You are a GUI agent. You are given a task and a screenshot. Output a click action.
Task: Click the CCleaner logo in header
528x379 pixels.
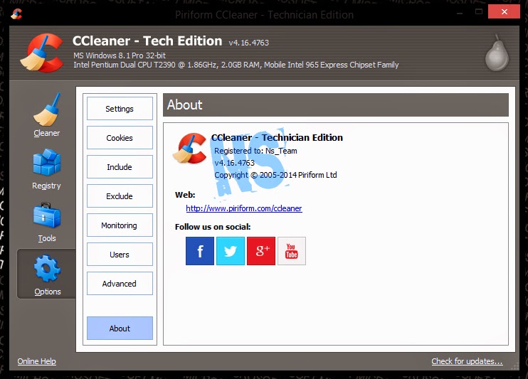[x=42, y=53]
